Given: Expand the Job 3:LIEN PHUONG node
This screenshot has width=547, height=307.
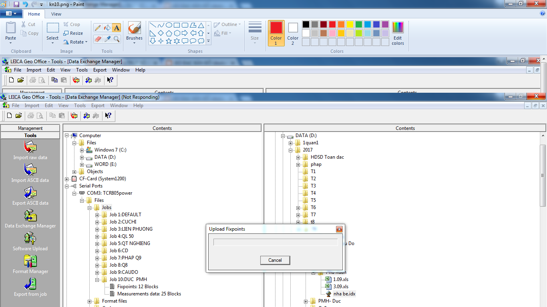Looking at the screenshot, I should click(97, 229).
